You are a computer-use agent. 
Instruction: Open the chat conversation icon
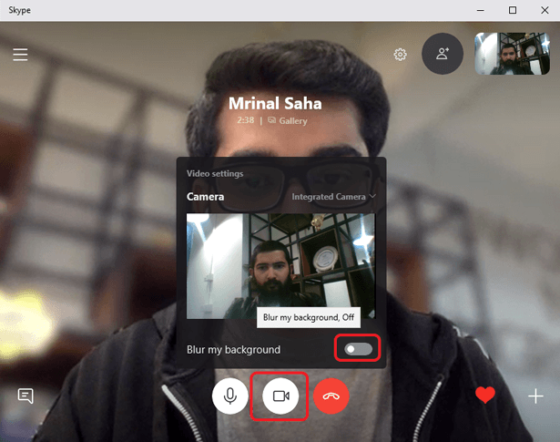(25, 396)
